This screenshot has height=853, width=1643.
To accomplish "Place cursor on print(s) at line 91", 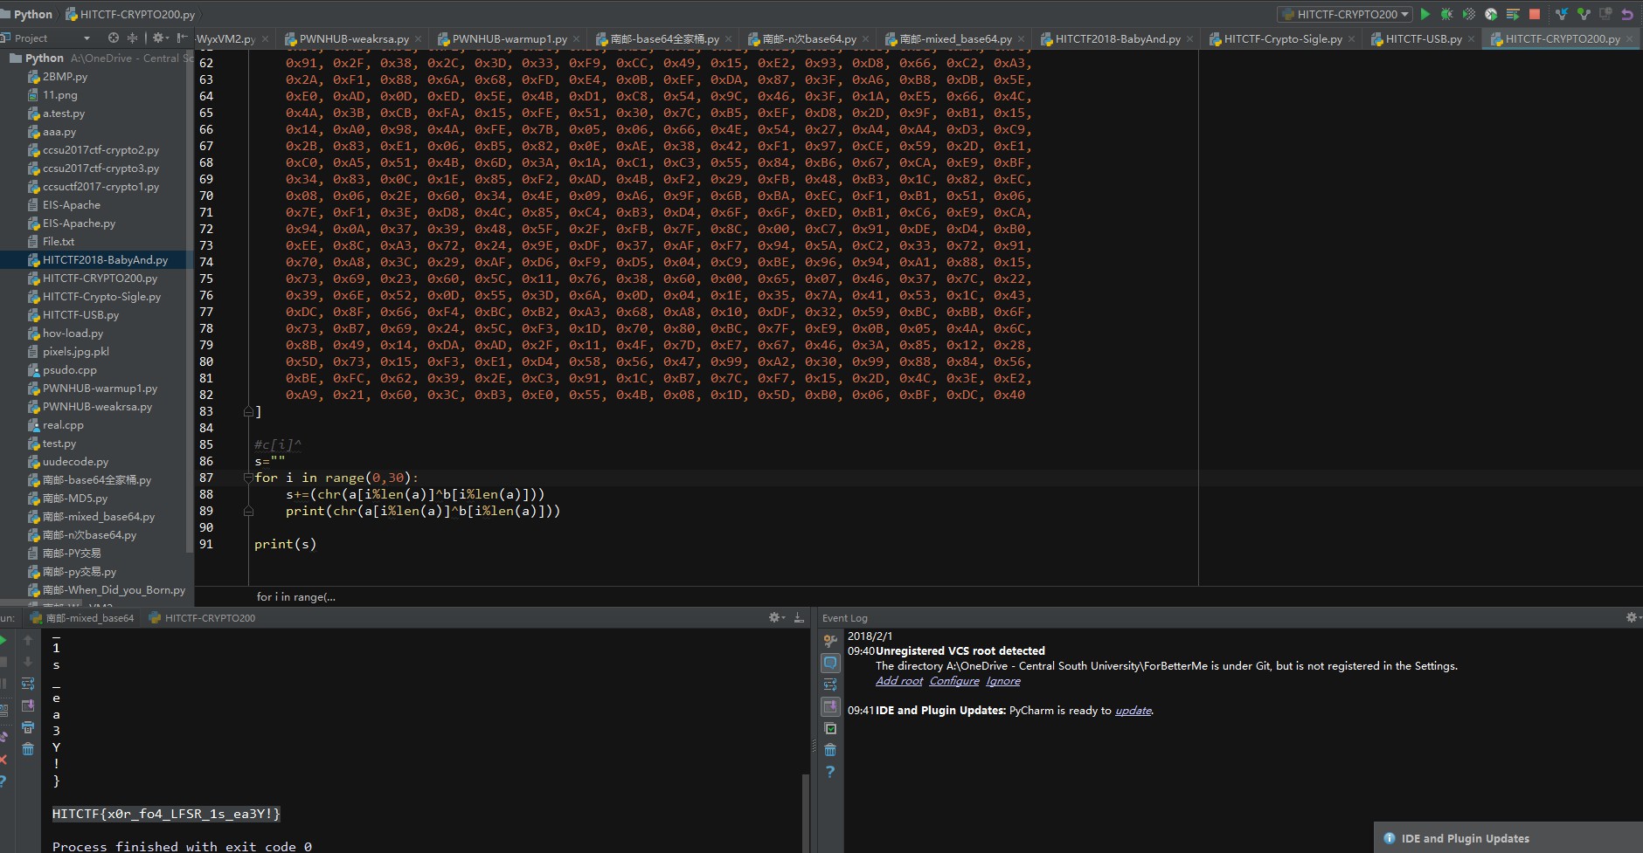I will point(285,544).
